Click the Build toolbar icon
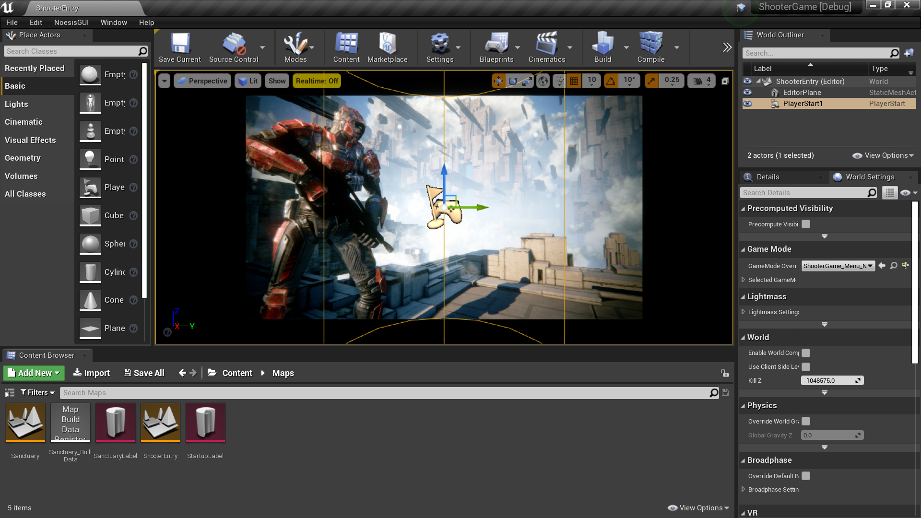 click(602, 47)
